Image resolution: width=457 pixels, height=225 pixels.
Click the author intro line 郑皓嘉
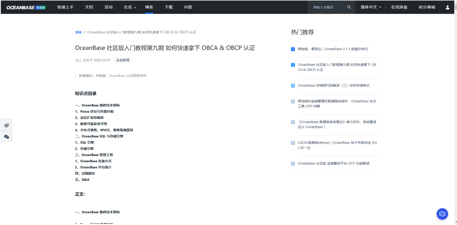[113, 76]
